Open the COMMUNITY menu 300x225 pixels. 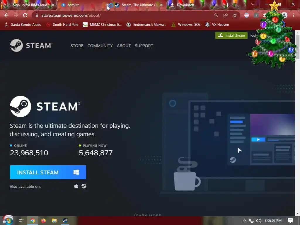coord(100,46)
